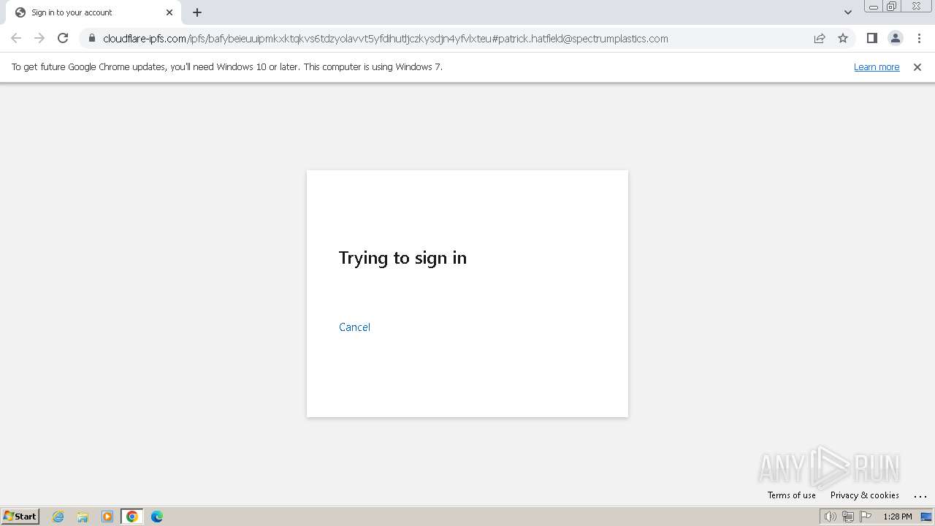This screenshot has height=526, width=935.
Task: Click the volume speaker tray icon
Action: coord(830,517)
